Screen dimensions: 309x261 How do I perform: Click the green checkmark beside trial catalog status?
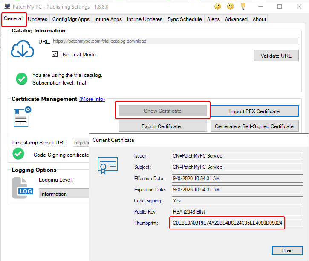click(22, 79)
